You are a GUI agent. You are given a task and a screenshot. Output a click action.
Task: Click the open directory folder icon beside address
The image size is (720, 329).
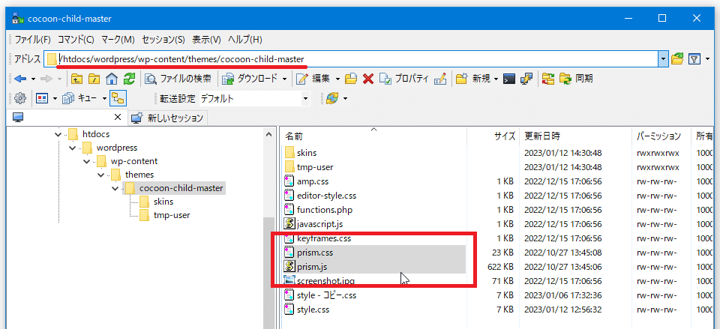pyautogui.click(x=678, y=59)
